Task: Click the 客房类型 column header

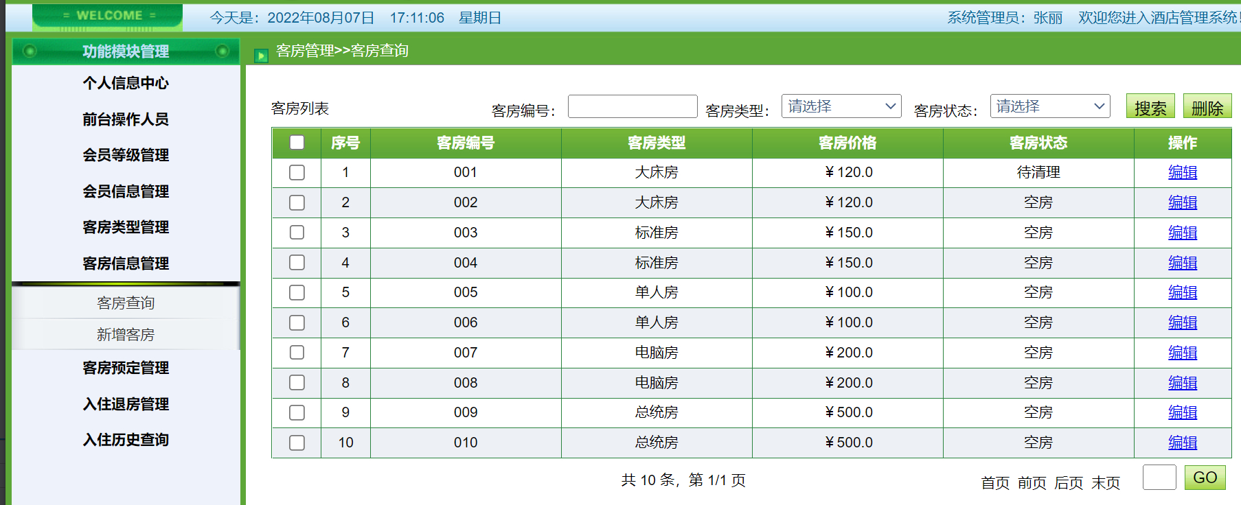Action: pos(657,143)
